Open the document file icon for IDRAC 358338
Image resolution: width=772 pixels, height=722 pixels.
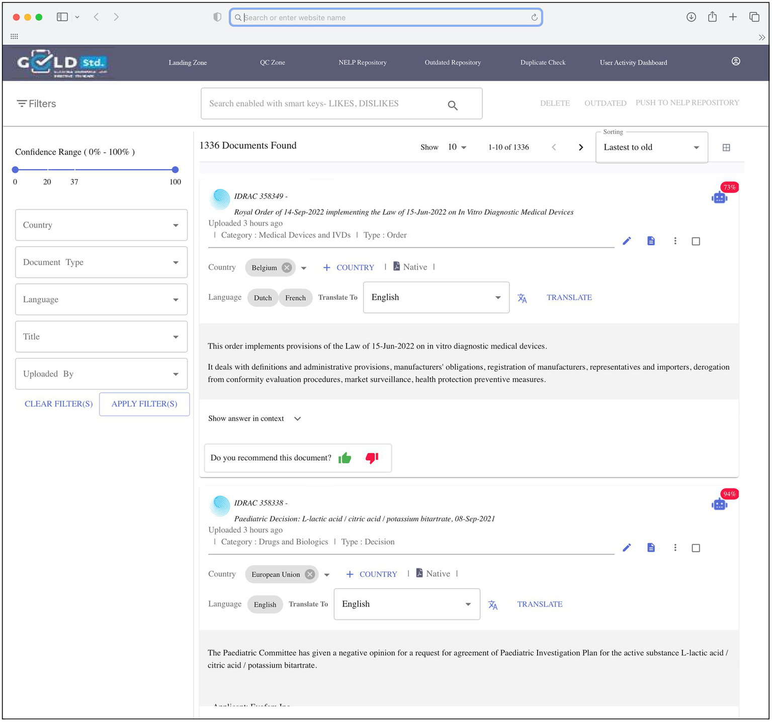tap(651, 547)
